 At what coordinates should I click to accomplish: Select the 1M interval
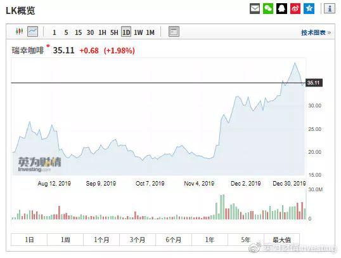(x=150, y=32)
